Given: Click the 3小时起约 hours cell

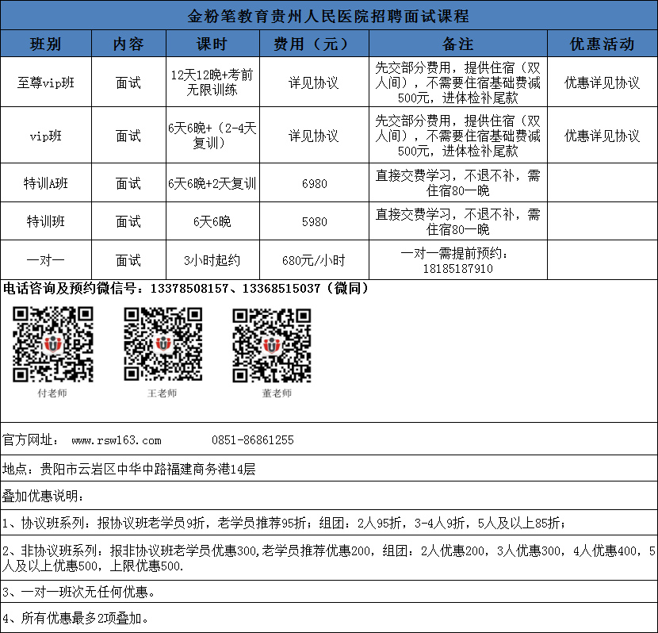Looking at the screenshot, I should point(212,260).
